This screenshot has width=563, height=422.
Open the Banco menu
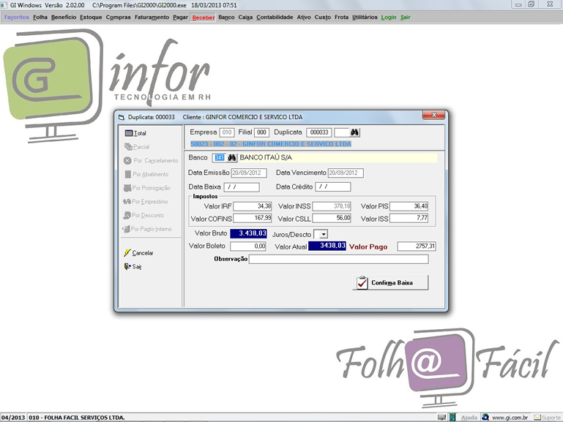[x=226, y=18]
